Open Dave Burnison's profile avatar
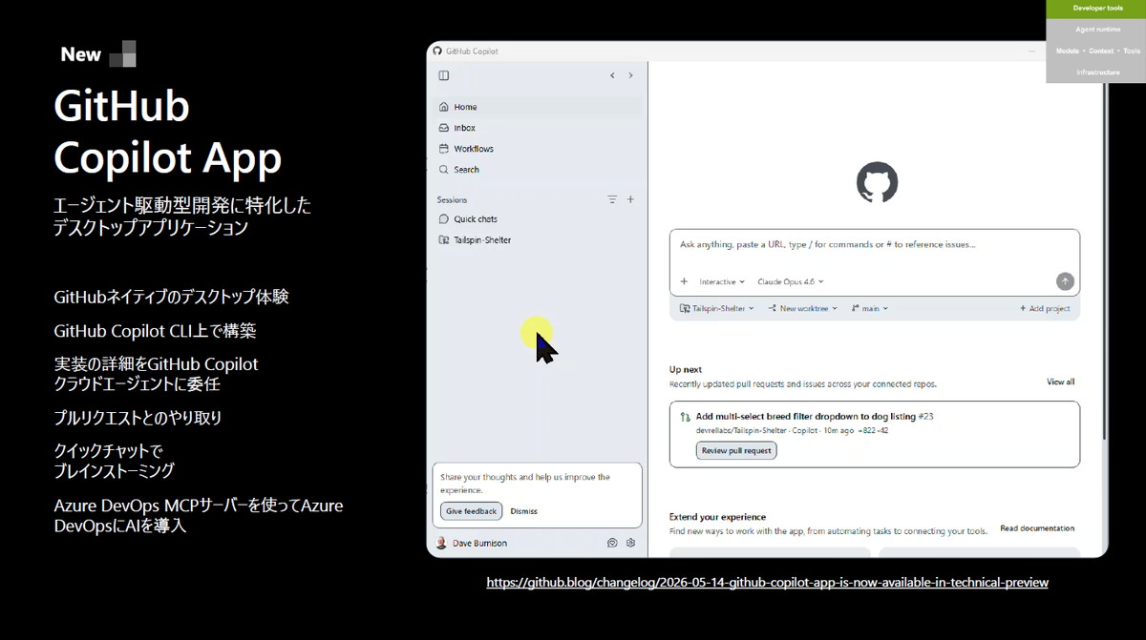The width and height of the screenshot is (1146, 640). pos(441,543)
